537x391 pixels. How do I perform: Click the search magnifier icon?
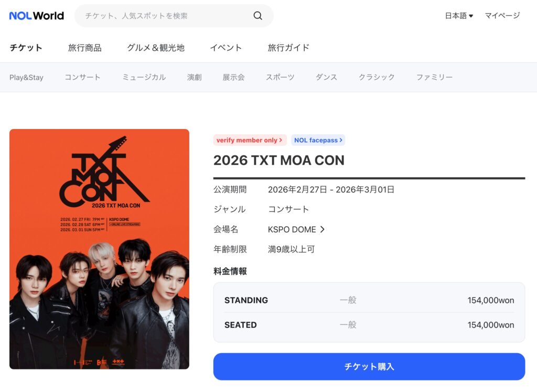point(258,15)
